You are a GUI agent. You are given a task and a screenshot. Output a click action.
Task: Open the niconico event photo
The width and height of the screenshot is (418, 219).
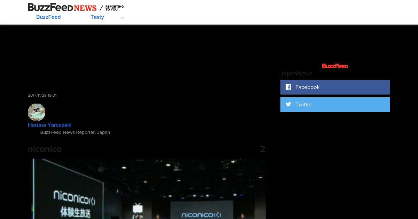click(x=147, y=189)
